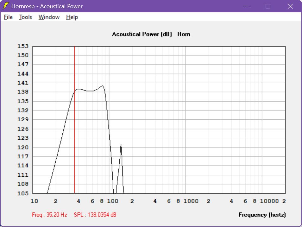This screenshot has height=227, width=302.
Task: Click the Hornresp lightning bolt icon
Action: [6, 6]
